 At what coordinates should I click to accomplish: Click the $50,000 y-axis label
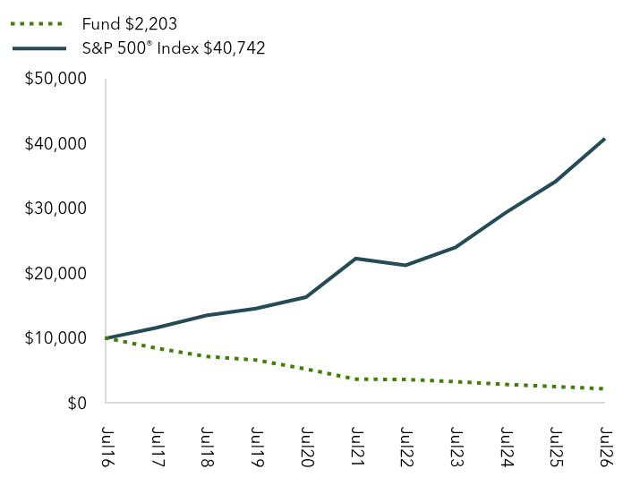coord(55,79)
